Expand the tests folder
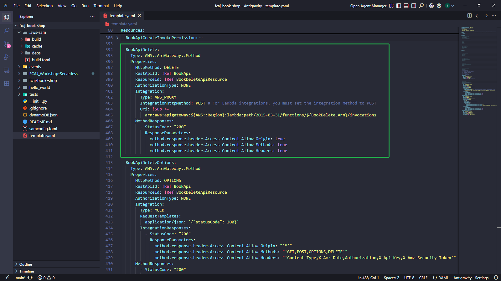 (19, 95)
